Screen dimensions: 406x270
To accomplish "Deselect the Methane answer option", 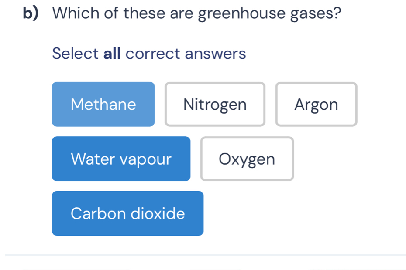I will [x=103, y=104].
